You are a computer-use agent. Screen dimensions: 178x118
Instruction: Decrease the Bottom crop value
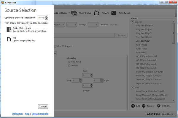click(91, 86)
